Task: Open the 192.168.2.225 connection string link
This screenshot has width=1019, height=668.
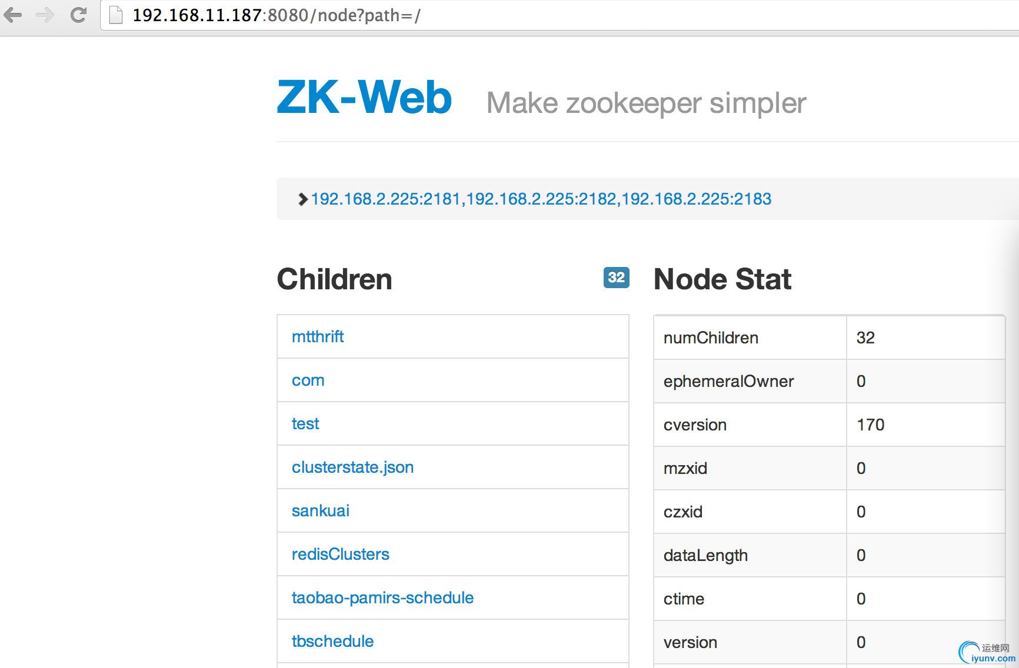Action: click(x=541, y=199)
